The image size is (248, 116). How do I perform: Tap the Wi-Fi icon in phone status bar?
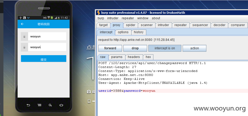[x=49, y=18]
